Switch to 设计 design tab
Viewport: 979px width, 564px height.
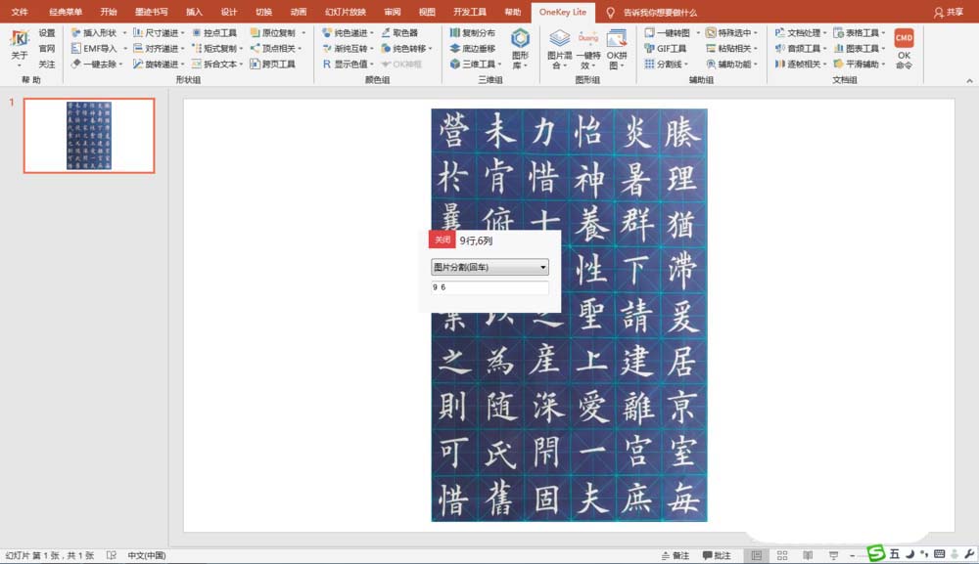[x=229, y=12]
